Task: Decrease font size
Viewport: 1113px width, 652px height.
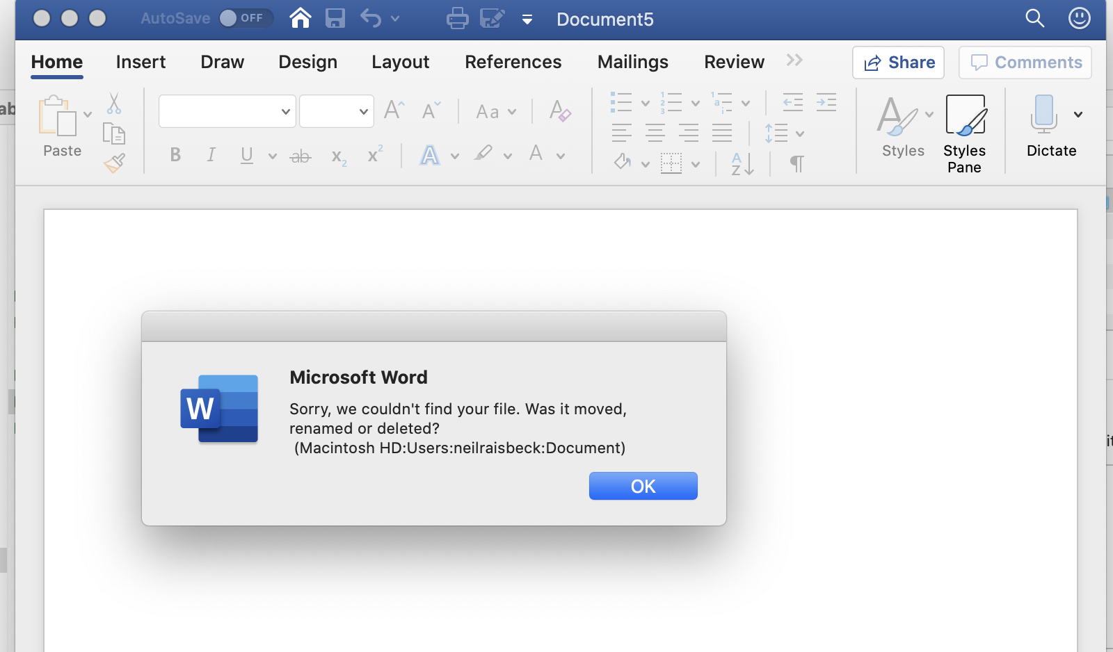Action: [431, 110]
